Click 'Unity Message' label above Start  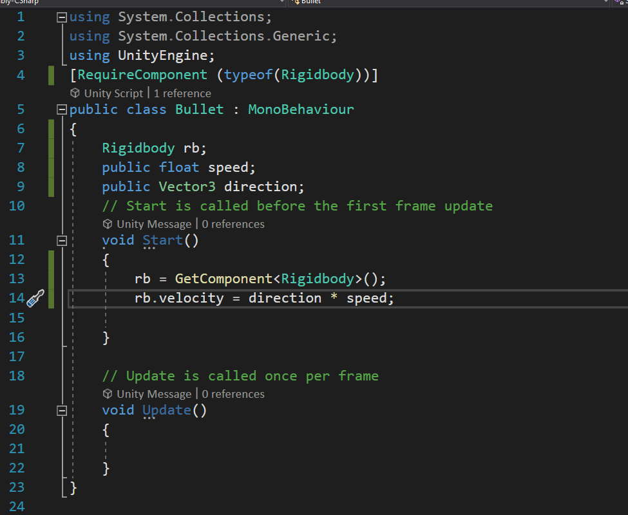pyautogui.click(x=154, y=225)
